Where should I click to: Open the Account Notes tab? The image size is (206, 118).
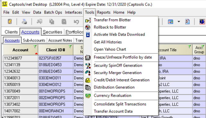click(x=60, y=40)
